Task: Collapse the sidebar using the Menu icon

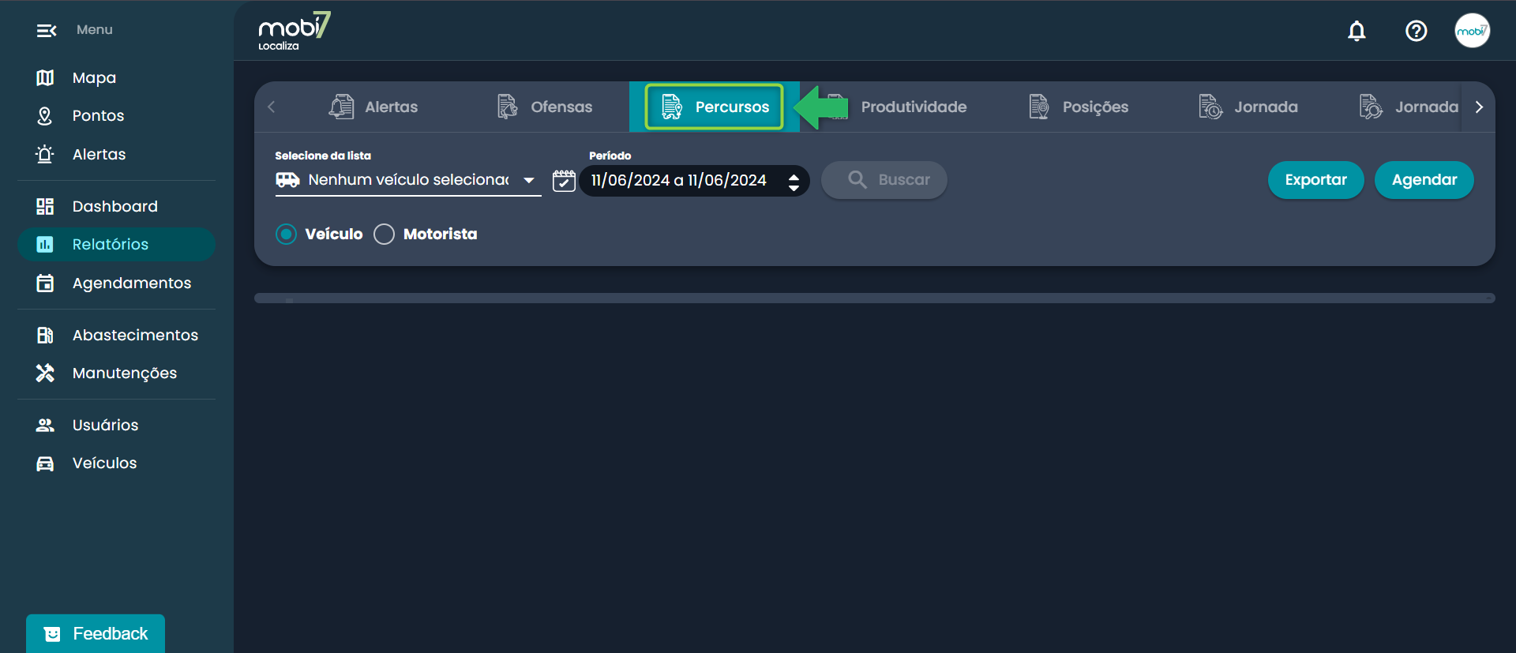Action: [x=46, y=30]
